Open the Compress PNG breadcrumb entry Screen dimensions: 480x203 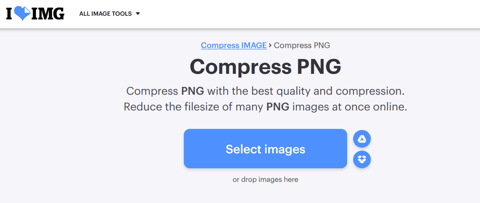pos(302,45)
